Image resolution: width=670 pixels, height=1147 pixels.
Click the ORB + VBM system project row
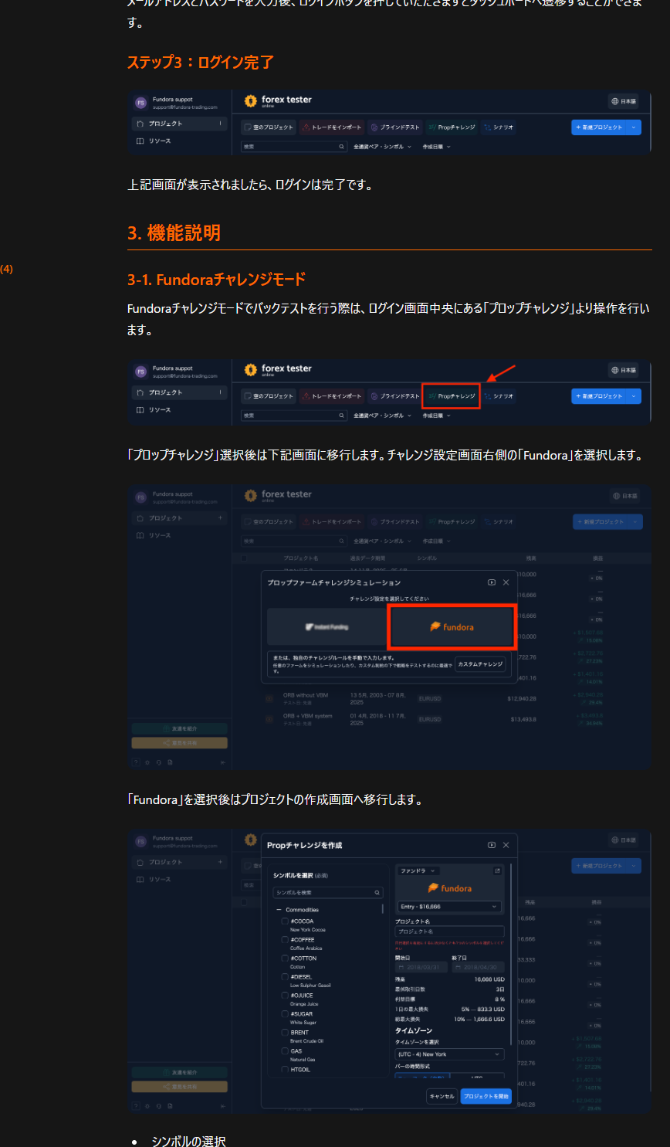point(442,719)
